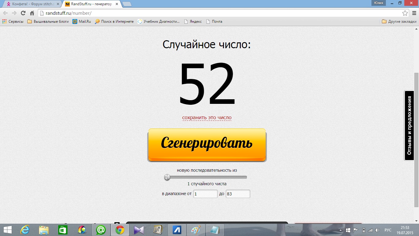The height and width of the screenshot is (236, 419).
Task: Open the Paint app in the taskbar
Action: pyautogui.click(x=196, y=230)
